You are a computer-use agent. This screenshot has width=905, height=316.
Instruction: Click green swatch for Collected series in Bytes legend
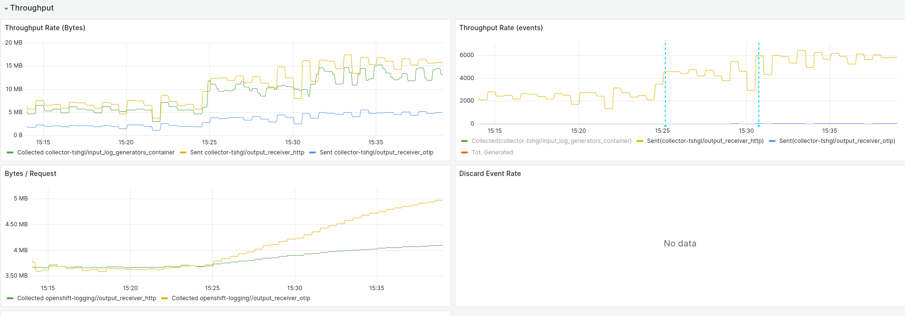point(10,152)
